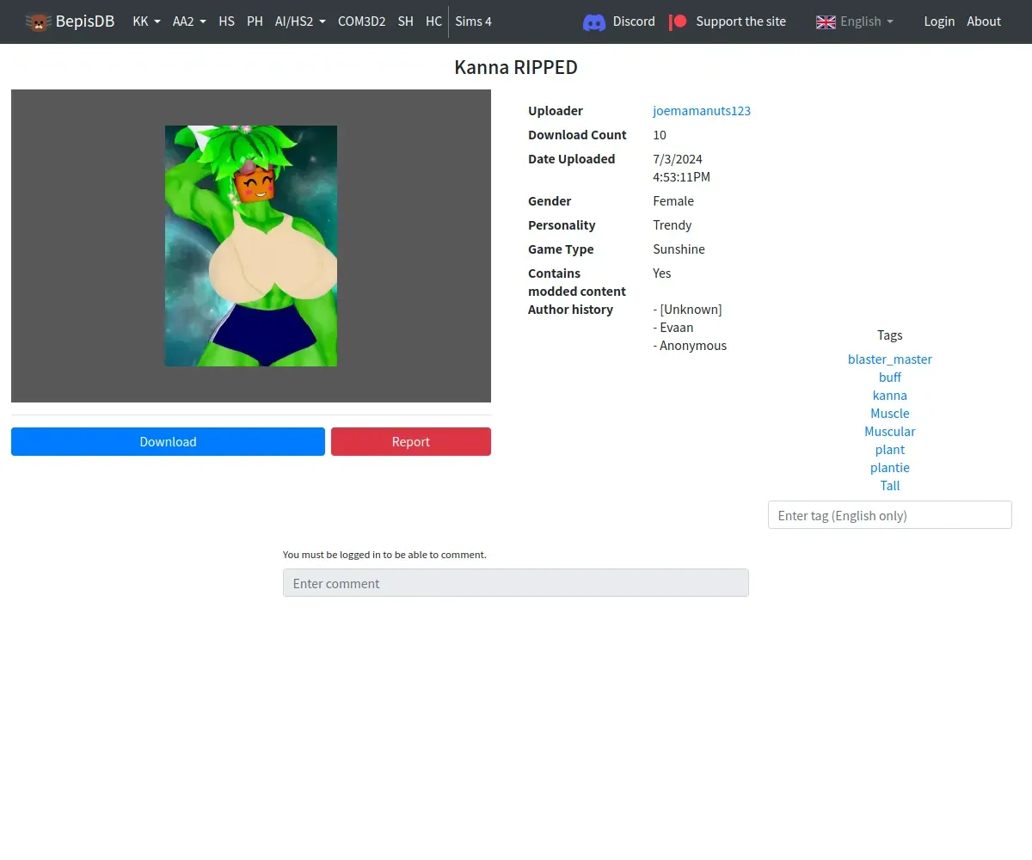
Task: Click the blue Download button
Action: point(168,441)
